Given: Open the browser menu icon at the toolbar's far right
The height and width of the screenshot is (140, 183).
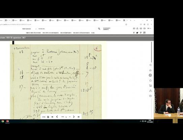Looking at the screenshot, I should 151,24.
